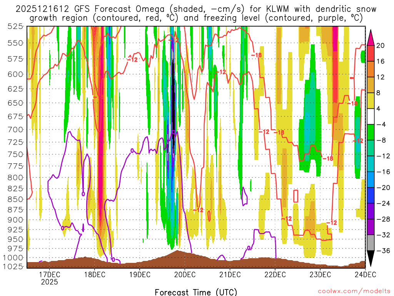Select the light blue swatch between -16 and -20
This screenshot has height=296, width=394.
(371, 180)
